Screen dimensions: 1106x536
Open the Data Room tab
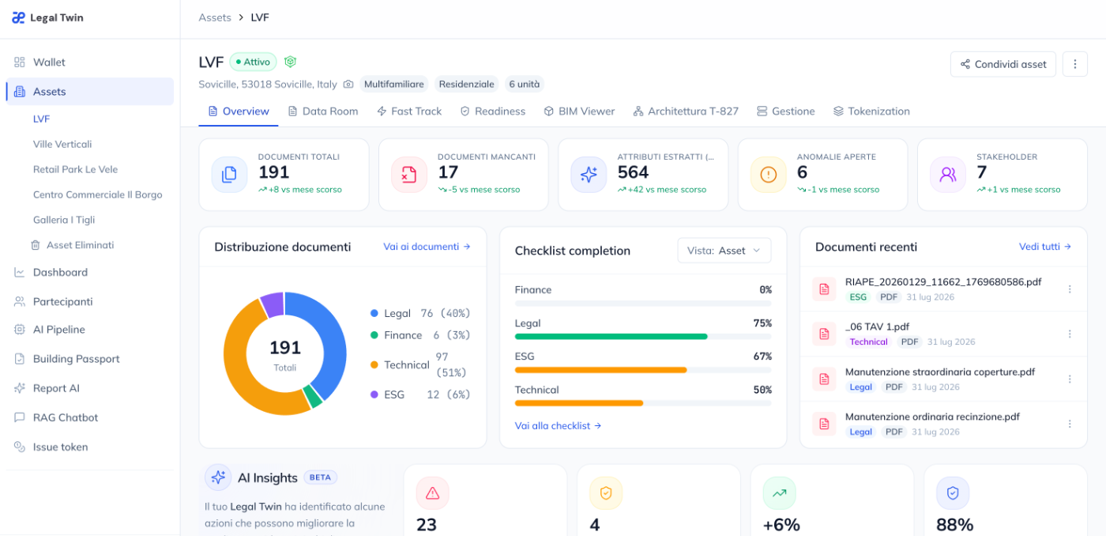323,111
